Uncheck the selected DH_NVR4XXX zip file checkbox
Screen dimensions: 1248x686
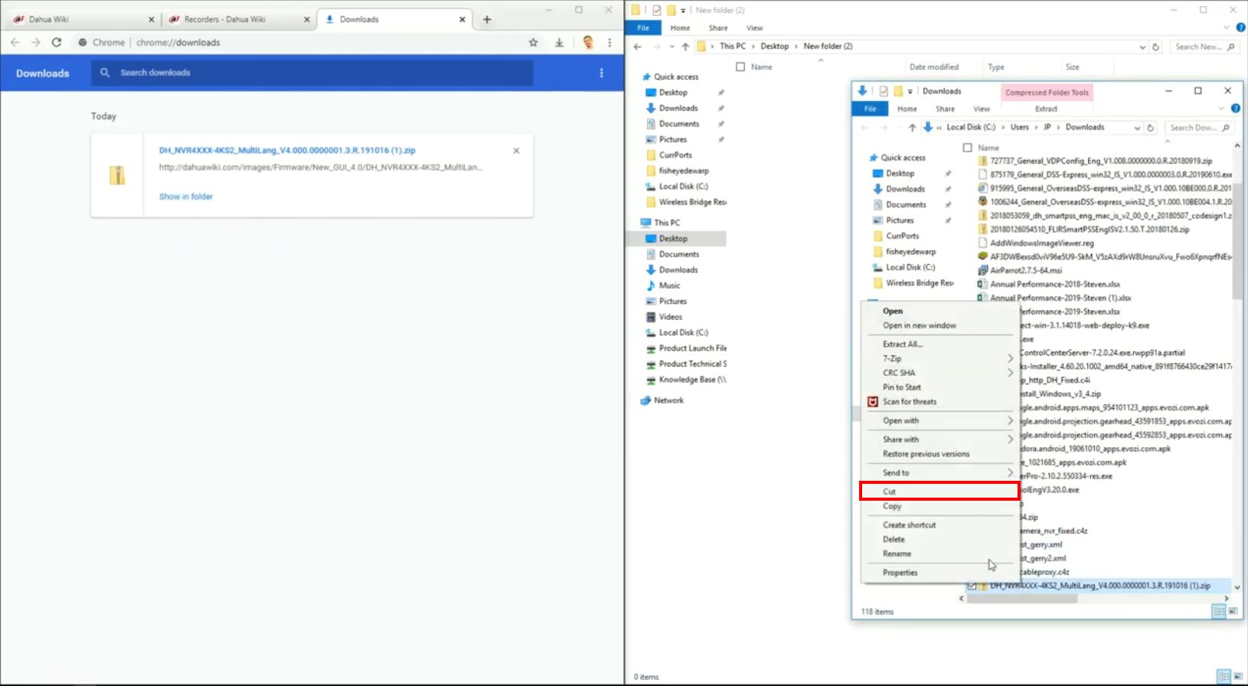tap(972, 586)
